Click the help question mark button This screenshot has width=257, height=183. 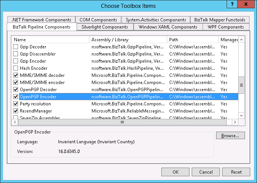coord(232,4)
